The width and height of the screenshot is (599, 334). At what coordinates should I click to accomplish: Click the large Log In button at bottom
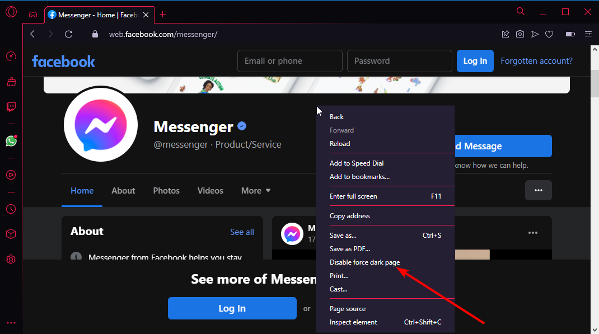(232, 308)
